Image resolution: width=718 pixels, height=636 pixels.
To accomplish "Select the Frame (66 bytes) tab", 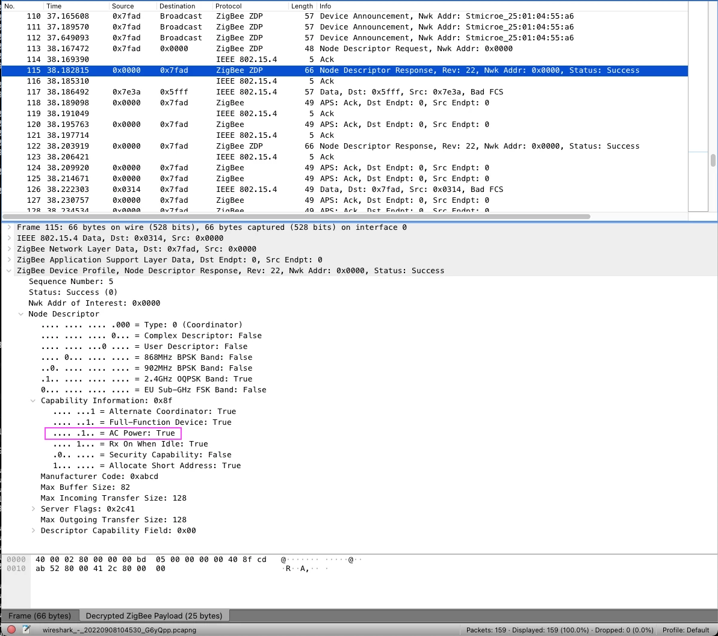I will (x=40, y=616).
